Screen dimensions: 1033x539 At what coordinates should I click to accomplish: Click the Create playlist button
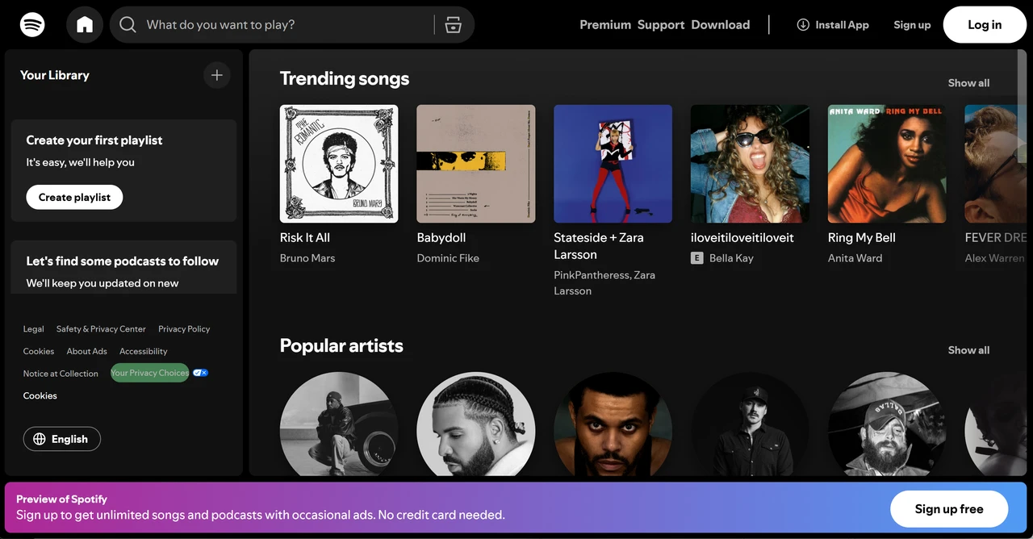74,197
